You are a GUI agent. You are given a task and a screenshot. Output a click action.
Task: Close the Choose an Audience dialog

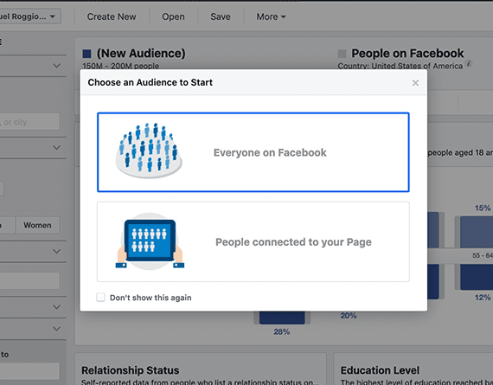tap(415, 83)
